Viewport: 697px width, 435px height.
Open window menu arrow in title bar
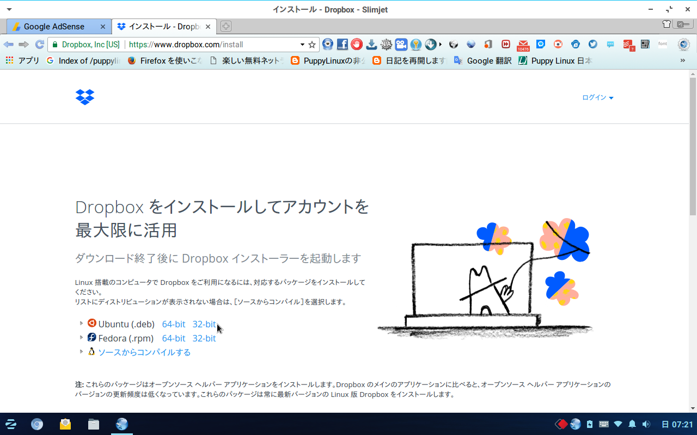click(9, 9)
